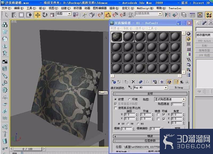Select the 环境 radio button
The image size is (213, 154).
tap(129, 99)
